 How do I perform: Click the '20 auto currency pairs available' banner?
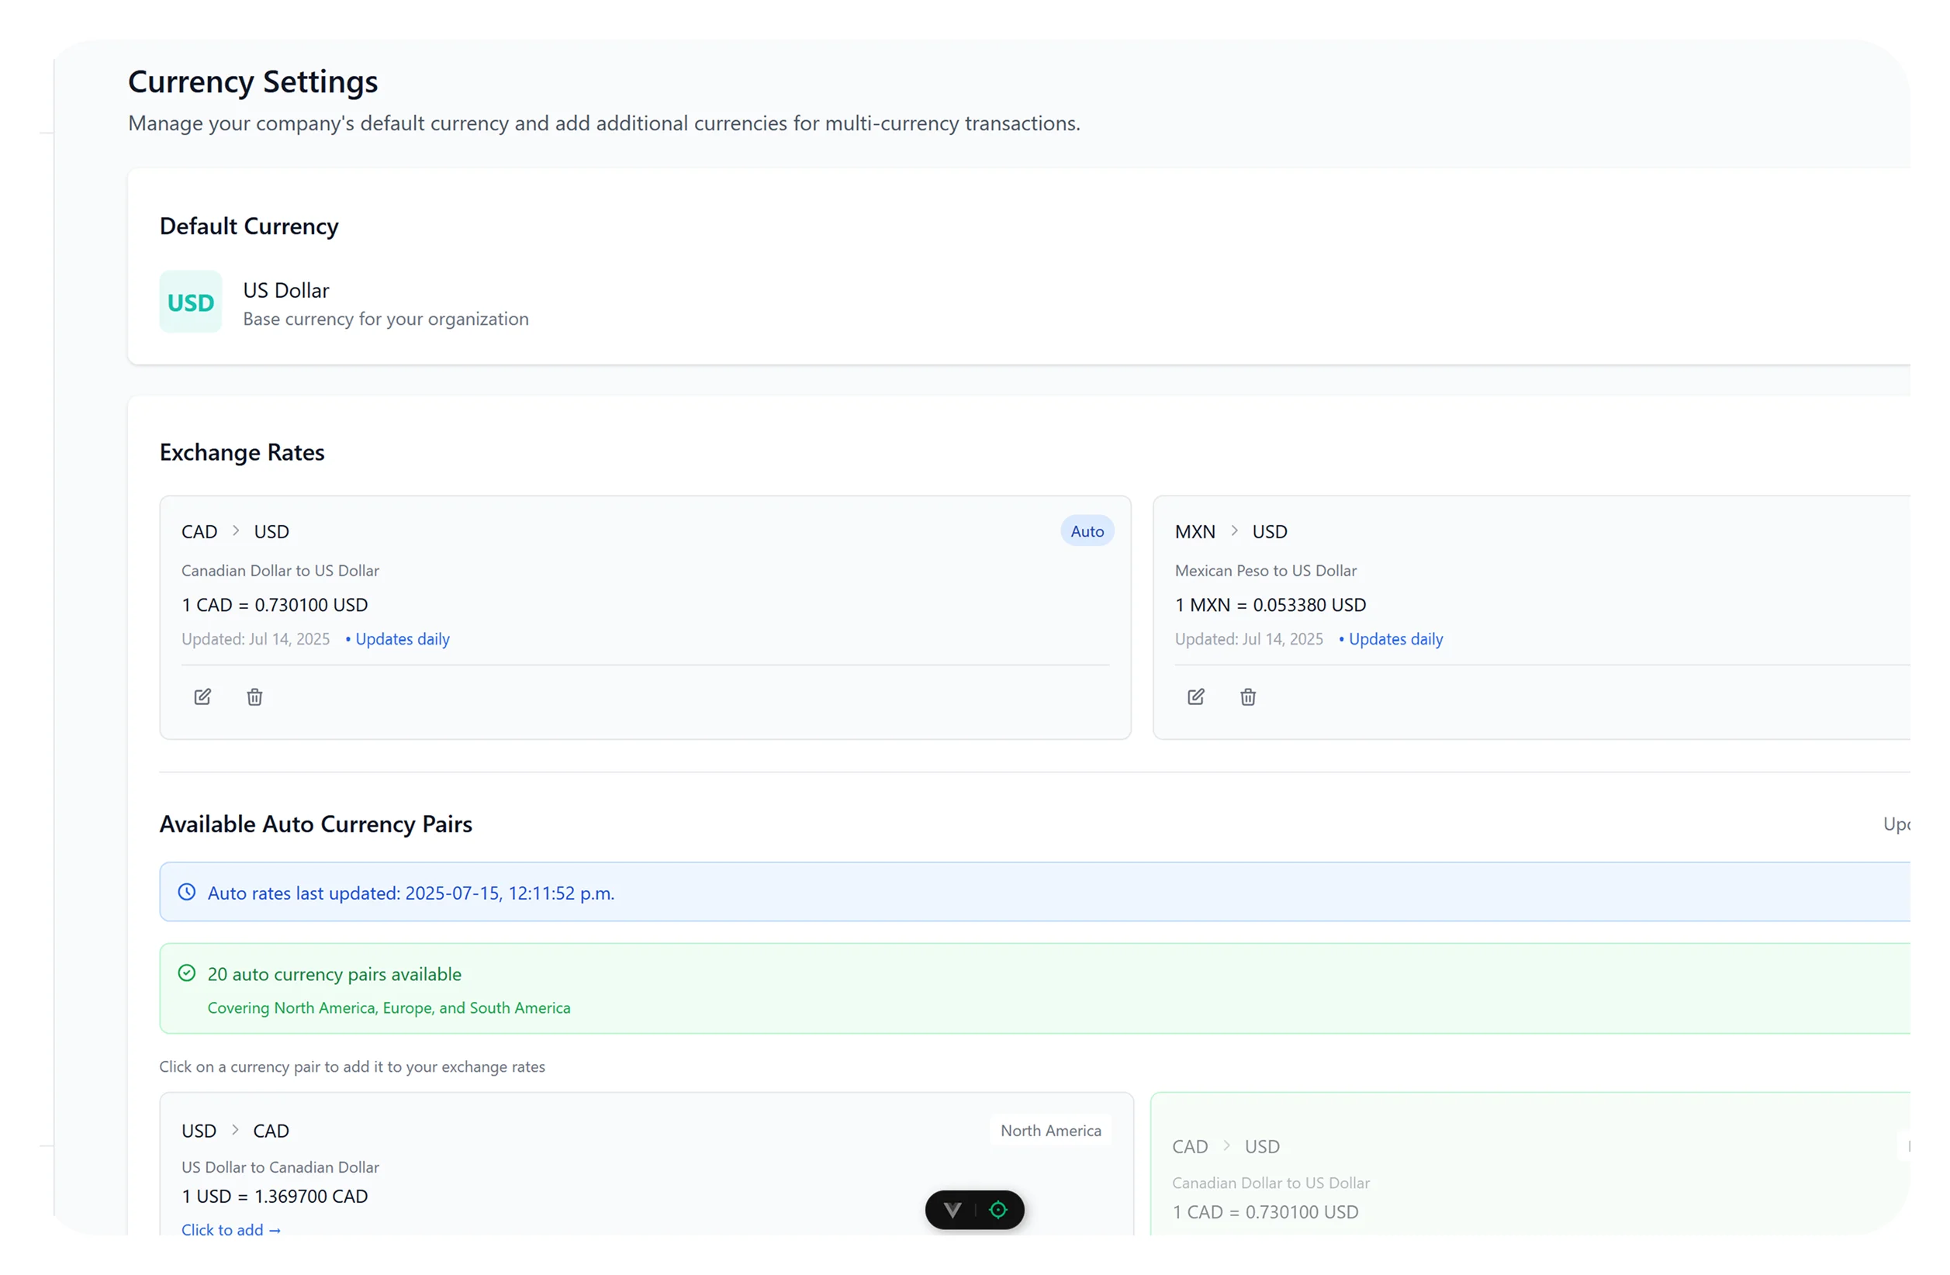334,973
